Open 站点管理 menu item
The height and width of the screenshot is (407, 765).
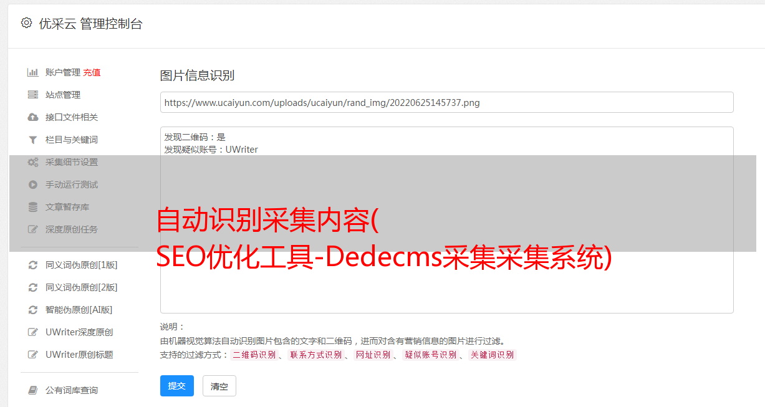click(x=63, y=95)
